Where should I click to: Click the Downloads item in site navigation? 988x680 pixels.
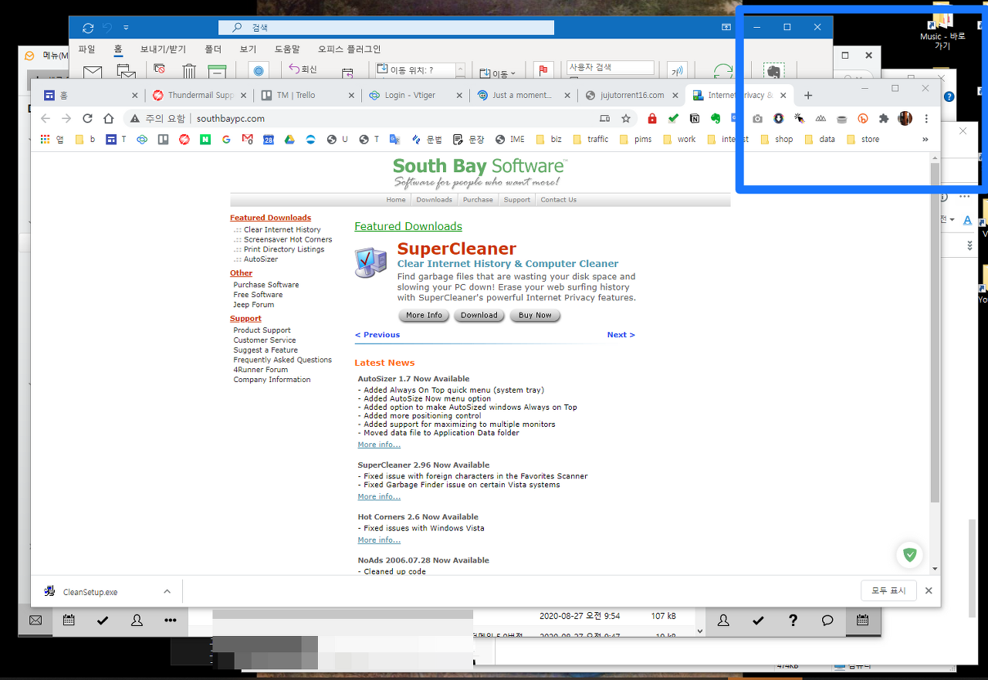coord(434,200)
